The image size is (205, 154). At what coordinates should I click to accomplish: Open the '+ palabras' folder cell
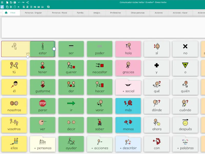coord(185,144)
